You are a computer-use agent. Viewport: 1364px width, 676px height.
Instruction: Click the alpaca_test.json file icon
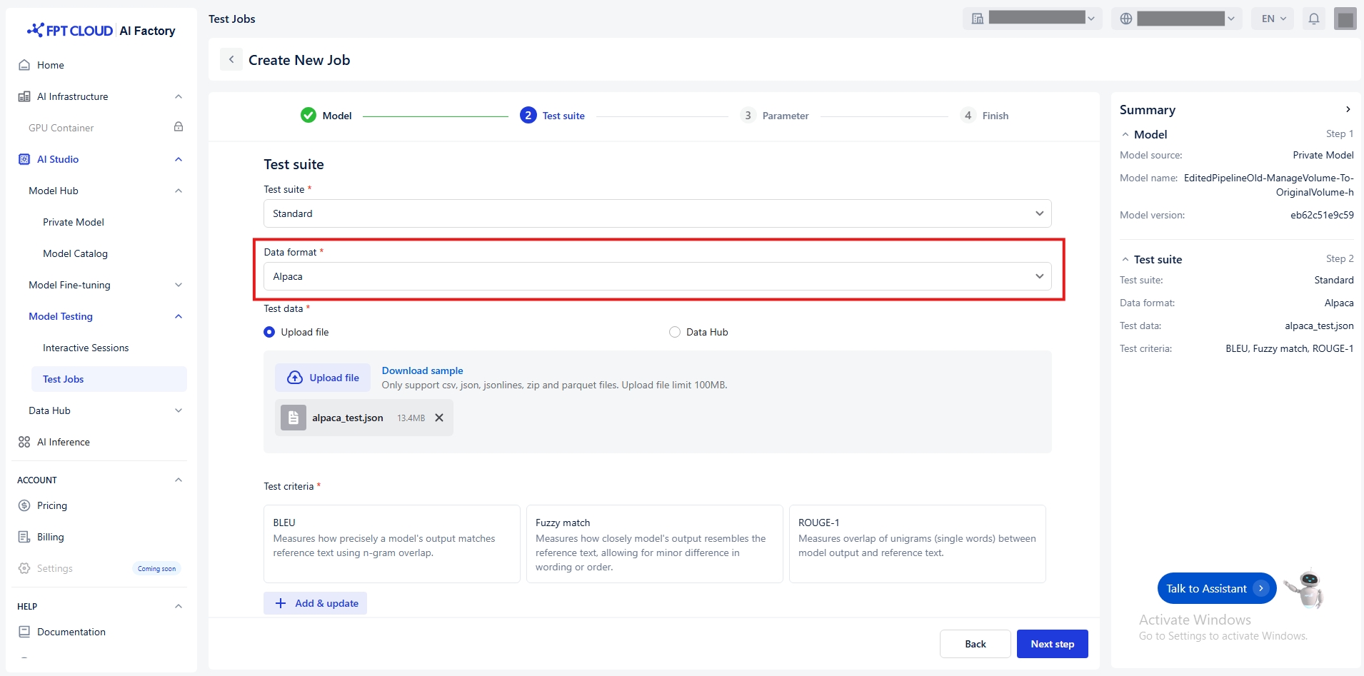point(293,418)
